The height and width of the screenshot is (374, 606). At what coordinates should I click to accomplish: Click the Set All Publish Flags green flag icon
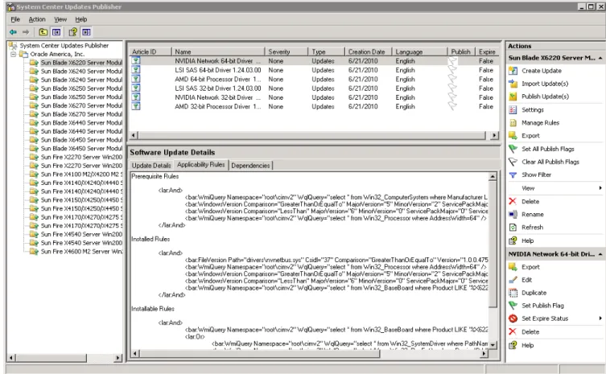[513, 149]
